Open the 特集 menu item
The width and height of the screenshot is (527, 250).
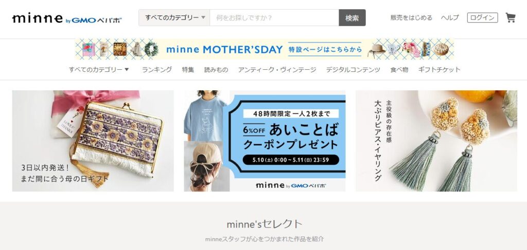pyautogui.click(x=188, y=70)
